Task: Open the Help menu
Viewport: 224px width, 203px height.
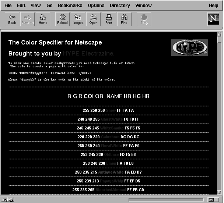Action: coord(213,6)
